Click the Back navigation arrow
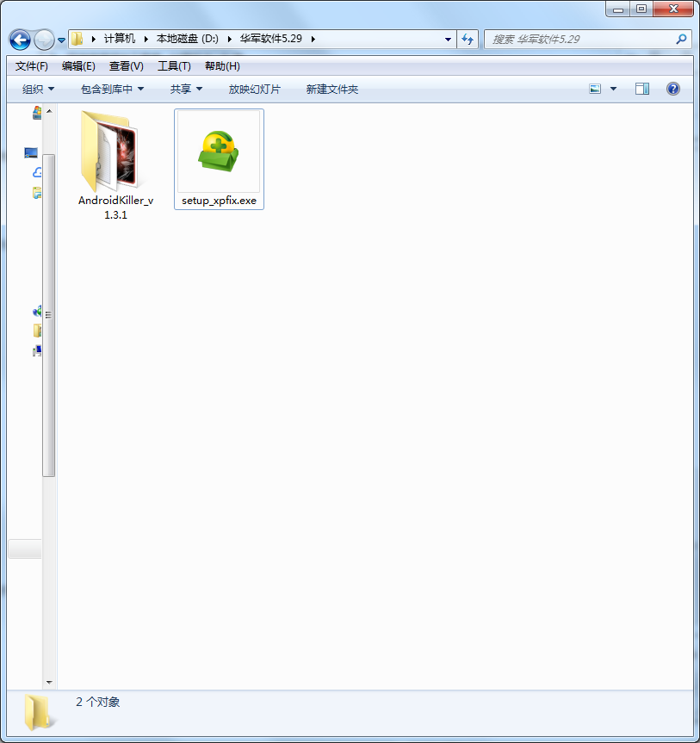Screen dimensions: 700x743 coord(20,40)
